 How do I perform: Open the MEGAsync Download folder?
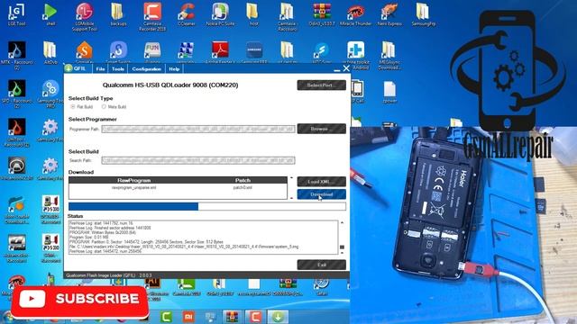pos(389,55)
